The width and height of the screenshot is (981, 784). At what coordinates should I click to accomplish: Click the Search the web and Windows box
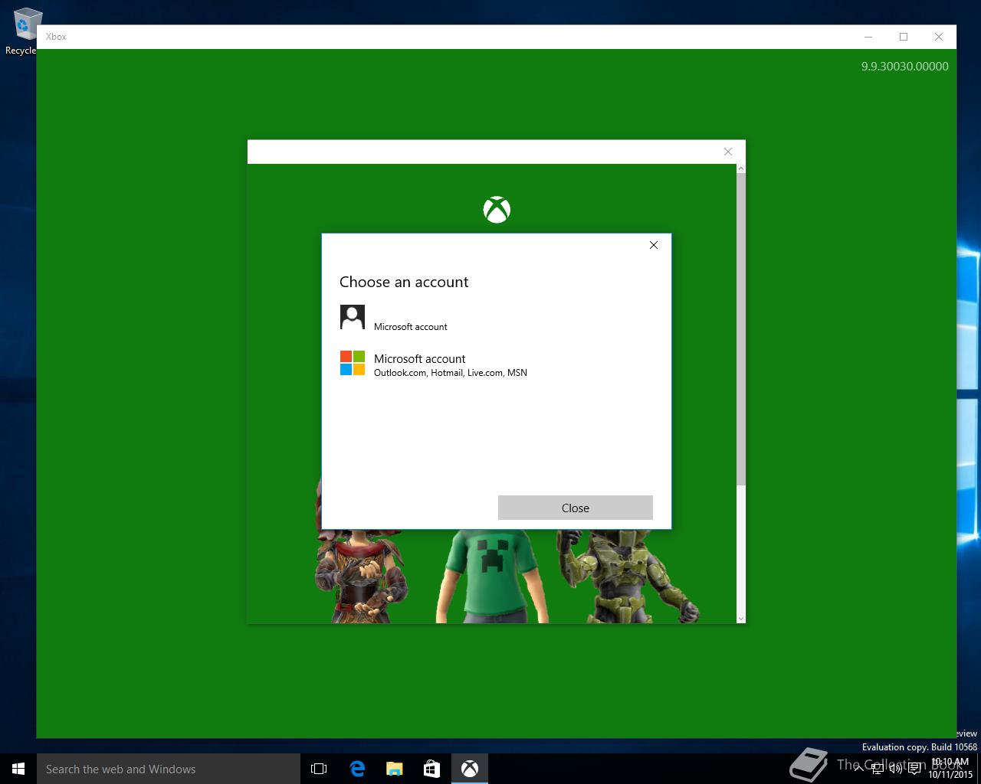(x=169, y=769)
